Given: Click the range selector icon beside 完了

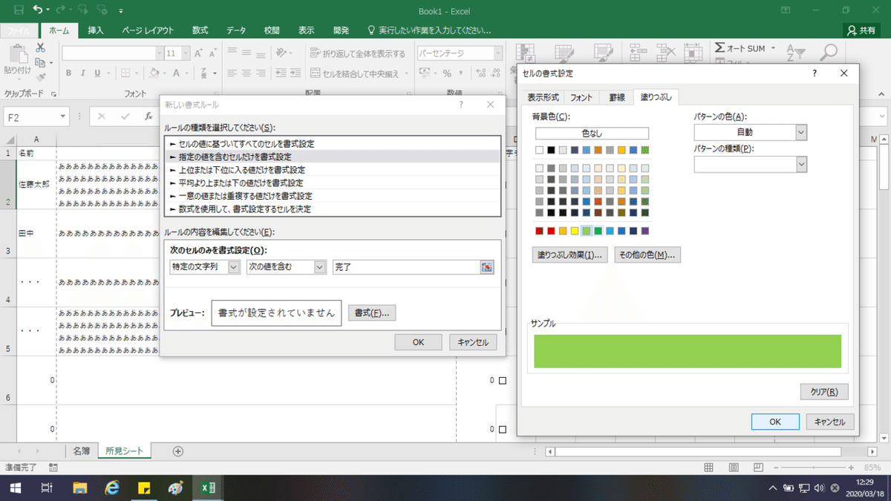Looking at the screenshot, I should pos(487,267).
